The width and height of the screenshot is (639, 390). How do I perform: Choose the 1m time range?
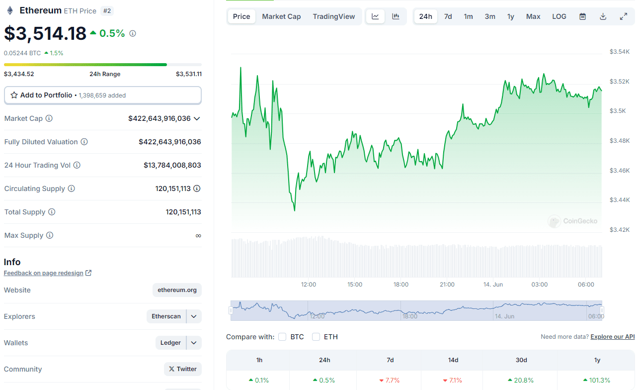[469, 16]
